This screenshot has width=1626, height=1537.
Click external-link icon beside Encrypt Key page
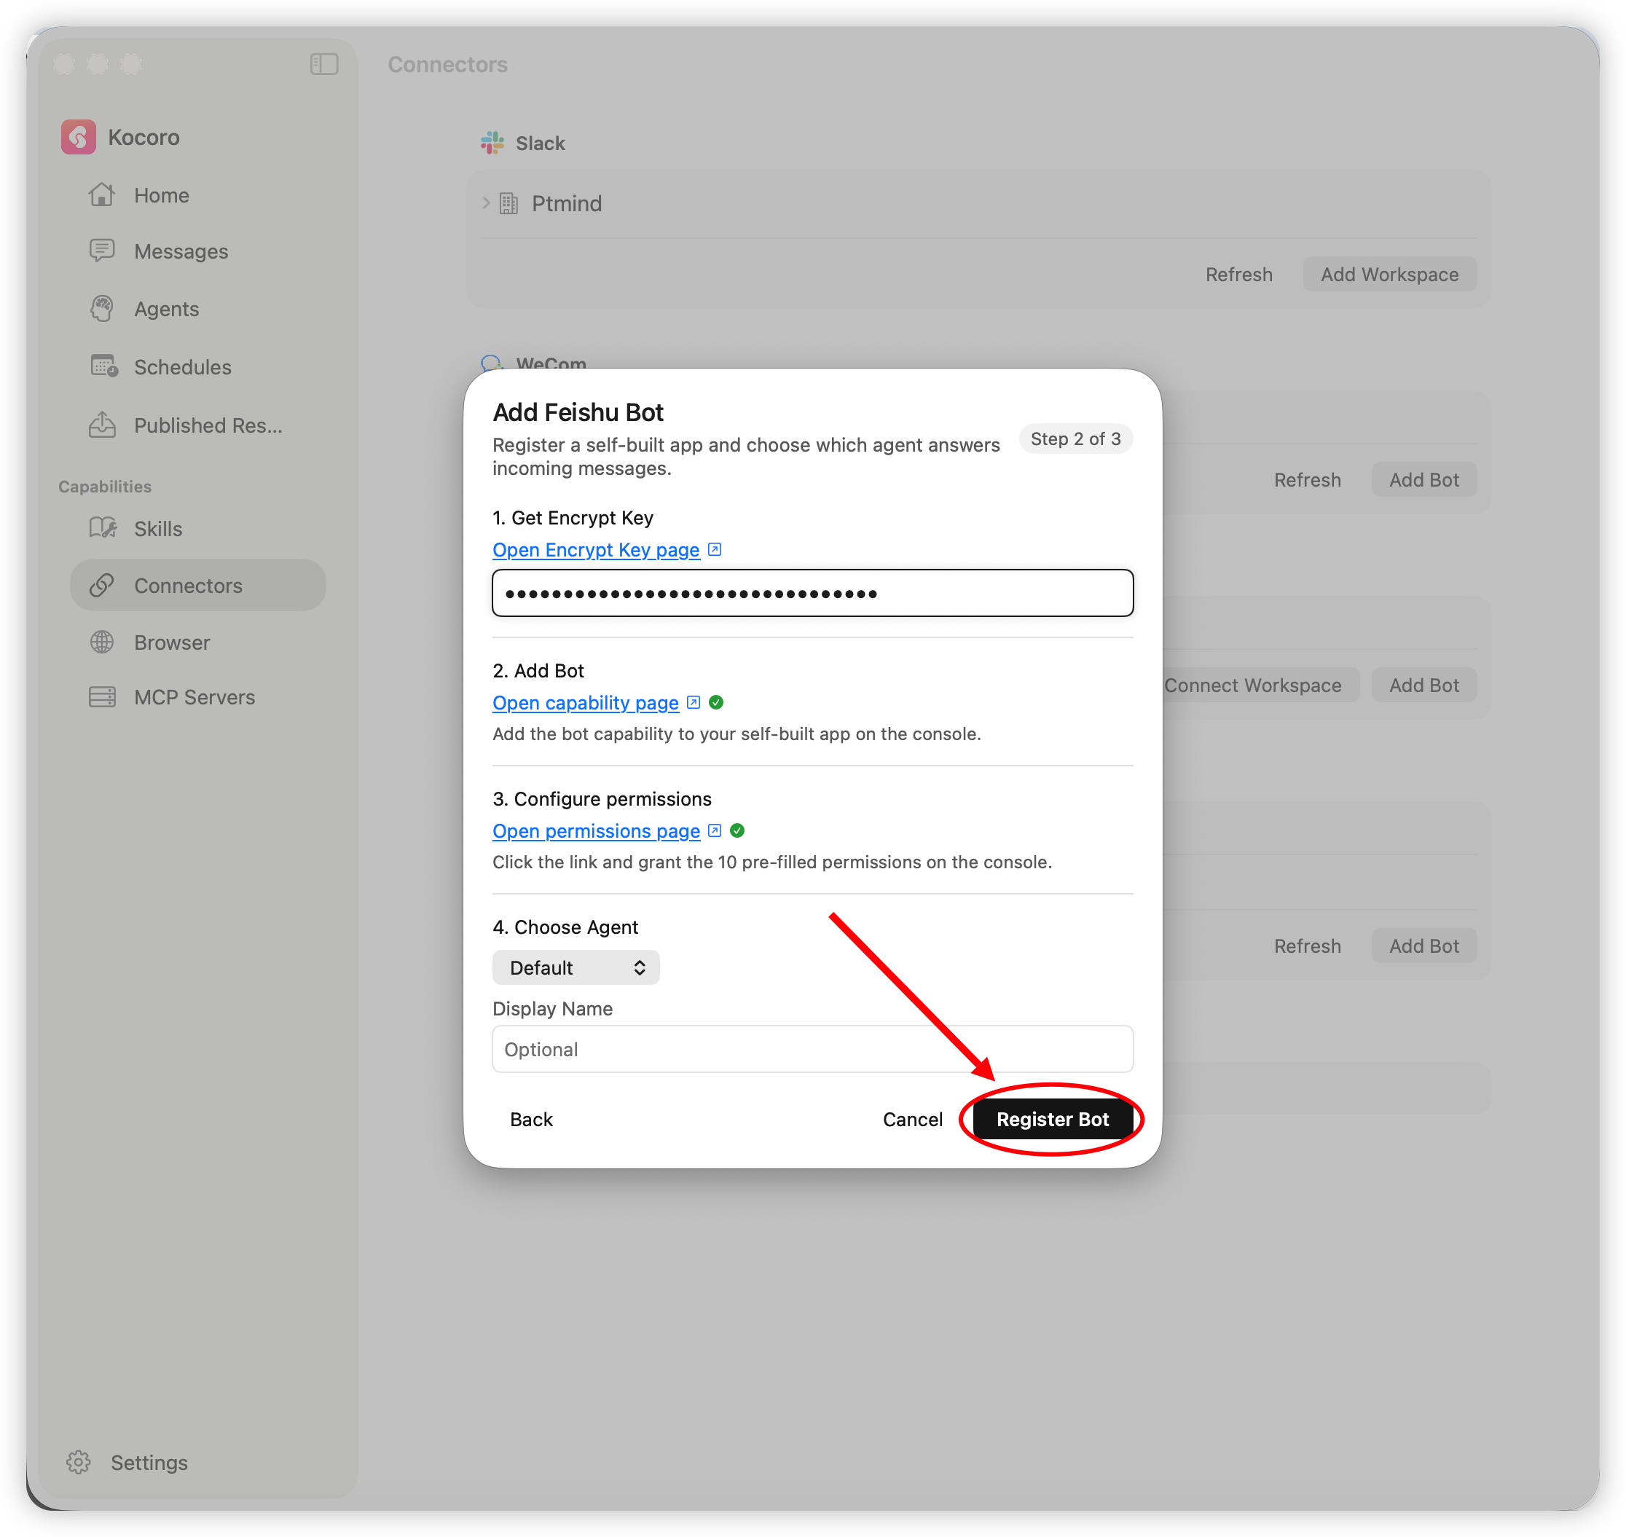pyautogui.click(x=715, y=549)
